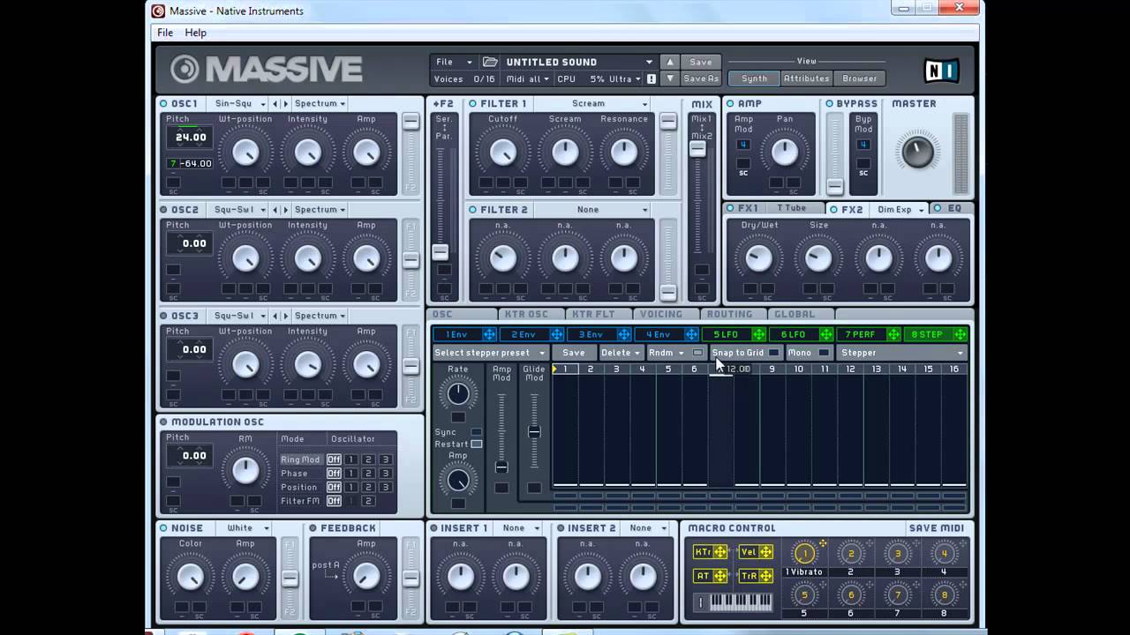Click macro knob 8
Viewport: 1130px width, 635px height.
coord(944,595)
